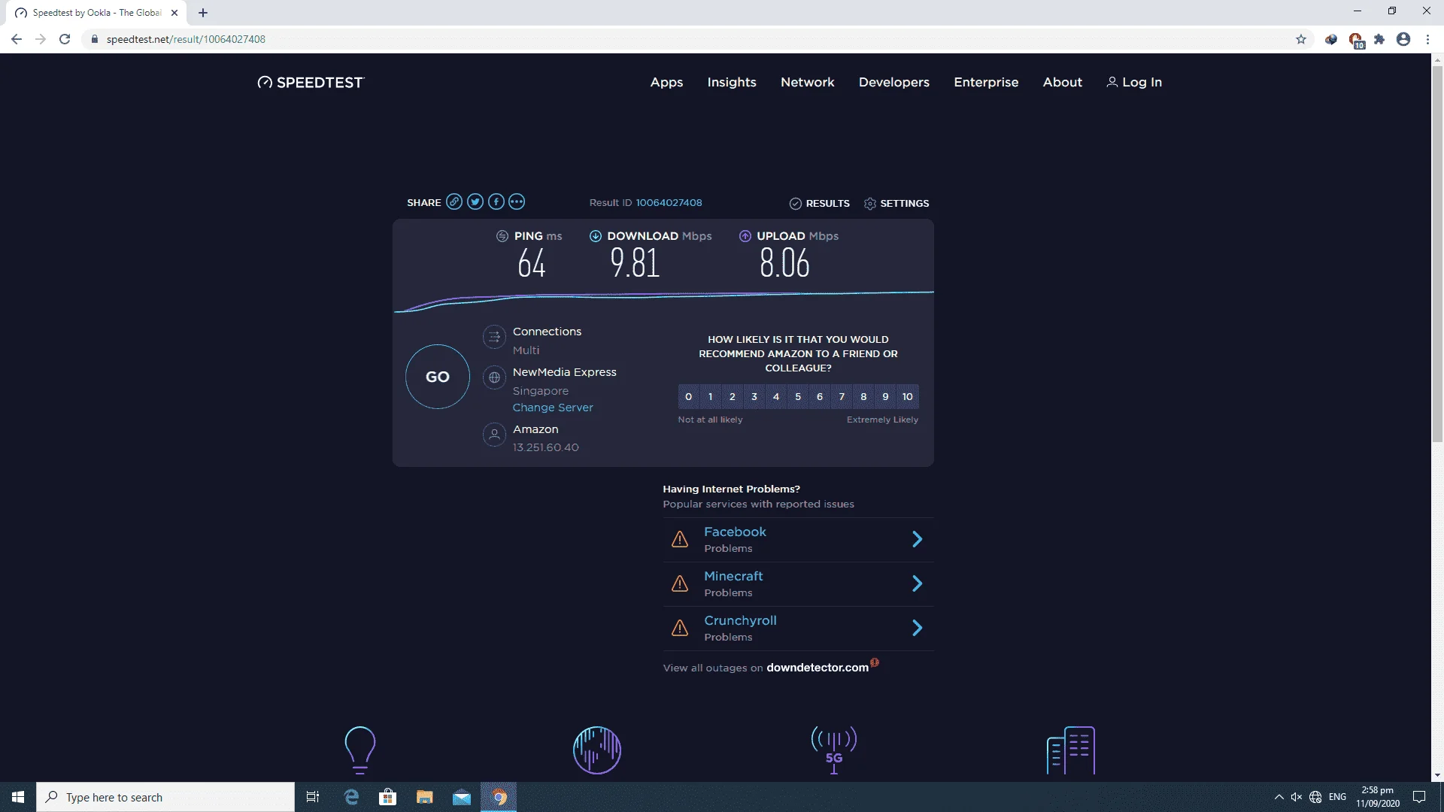Click the Speedtest logo
The image size is (1444, 812).
(311, 83)
